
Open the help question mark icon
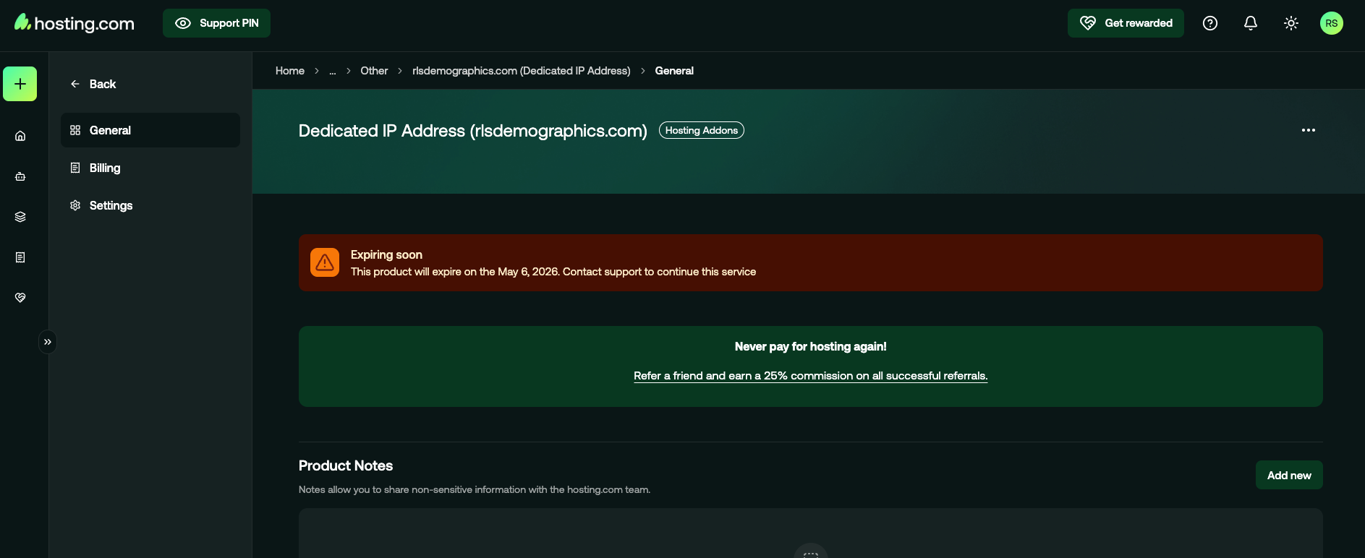point(1210,23)
